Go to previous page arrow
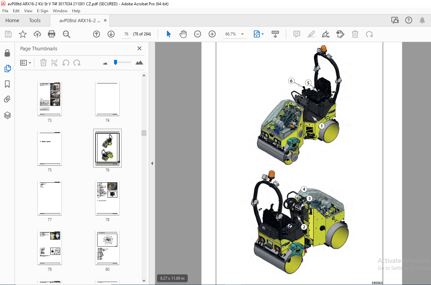The width and height of the screenshot is (431, 285). click(97, 34)
